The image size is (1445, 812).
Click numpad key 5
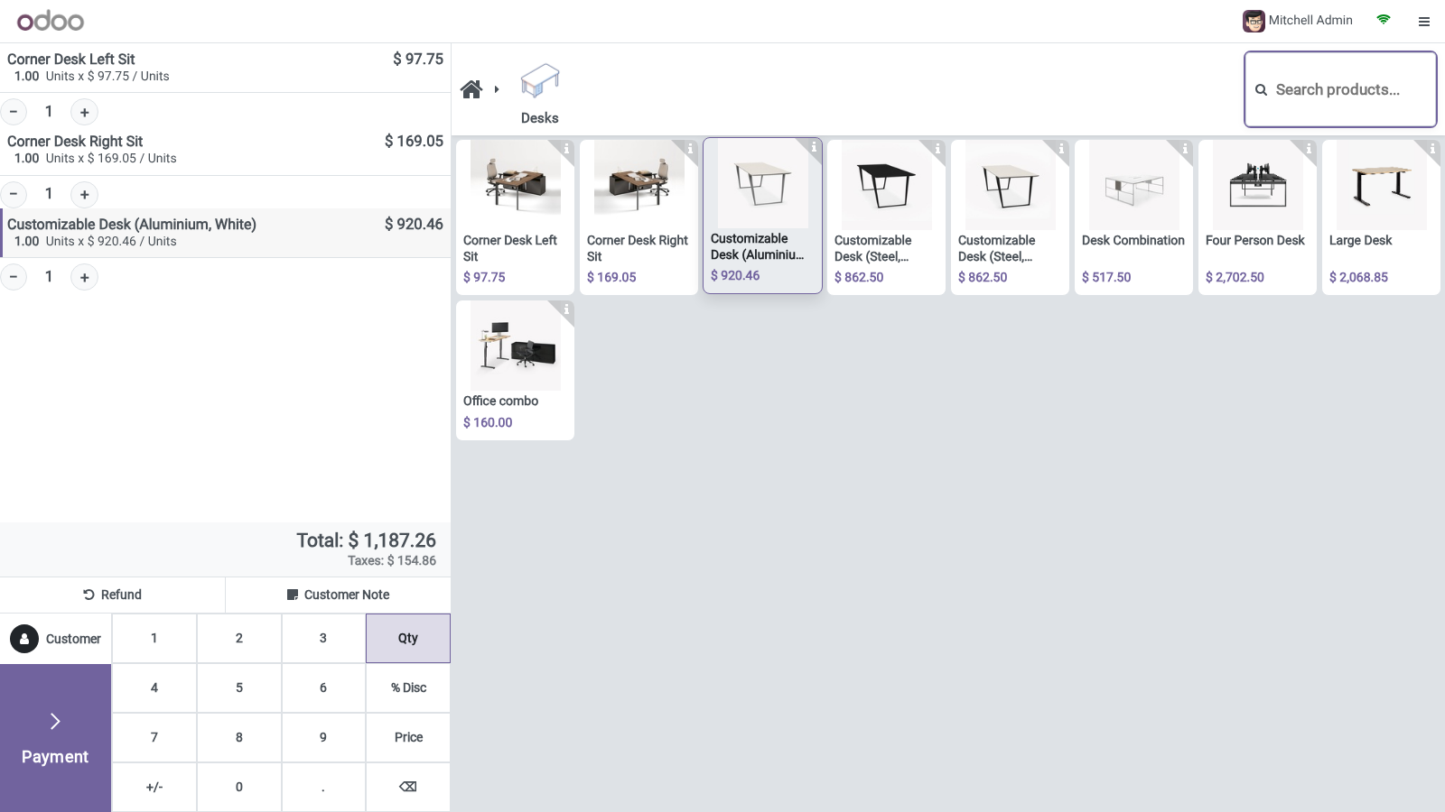point(239,687)
